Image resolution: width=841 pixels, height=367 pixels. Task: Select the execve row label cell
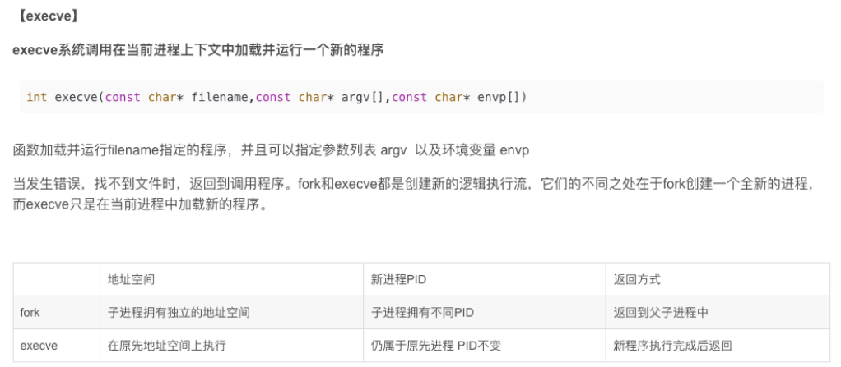click(57, 346)
